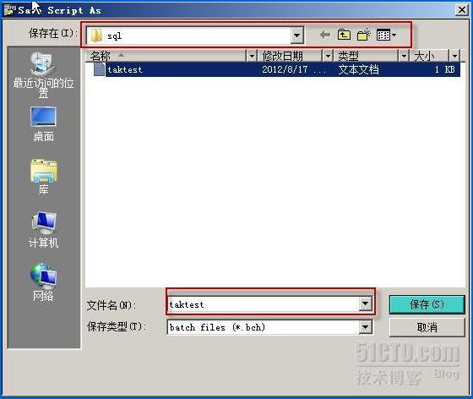This screenshot has width=473, height=399.
Task: Go back using the left arrow icon
Action: coord(325,35)
